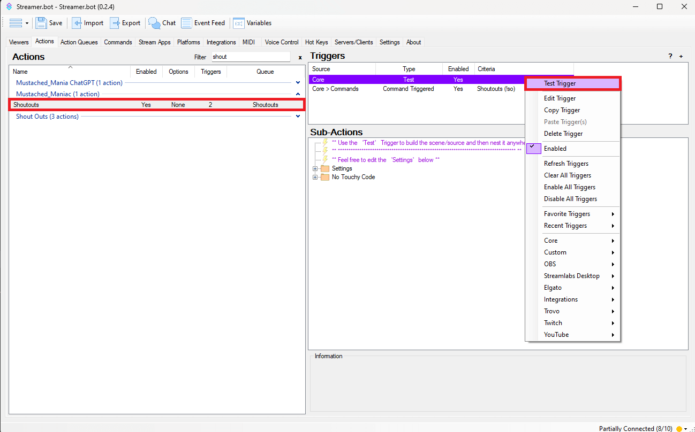
Task: Expand the Settings folder in Sub-Actions
Action: [x=315, y=168]
